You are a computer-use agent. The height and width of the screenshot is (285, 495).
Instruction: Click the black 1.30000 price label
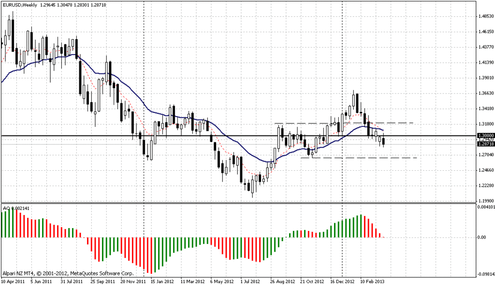coord(485,136)
